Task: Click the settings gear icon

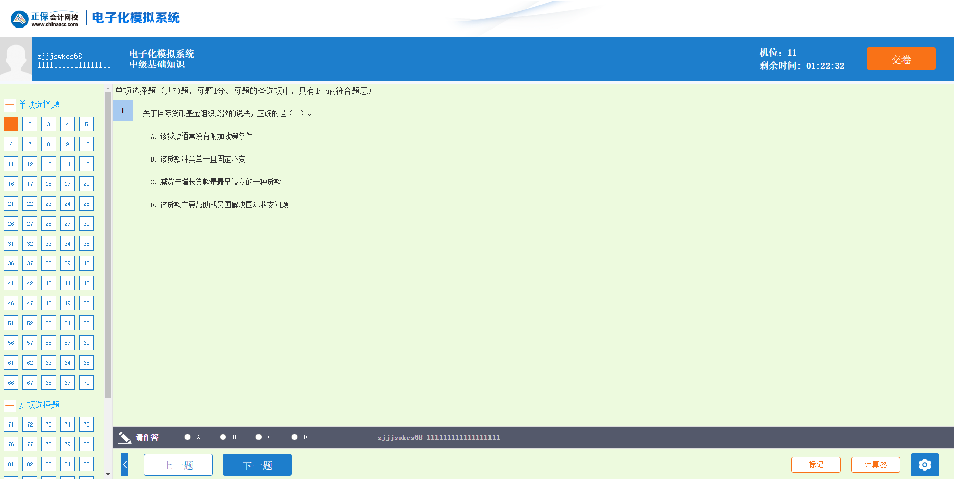Action: [924, 465]
